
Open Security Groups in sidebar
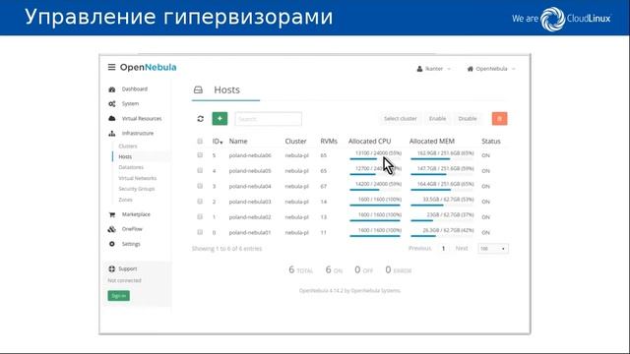(x=137, y=189)
